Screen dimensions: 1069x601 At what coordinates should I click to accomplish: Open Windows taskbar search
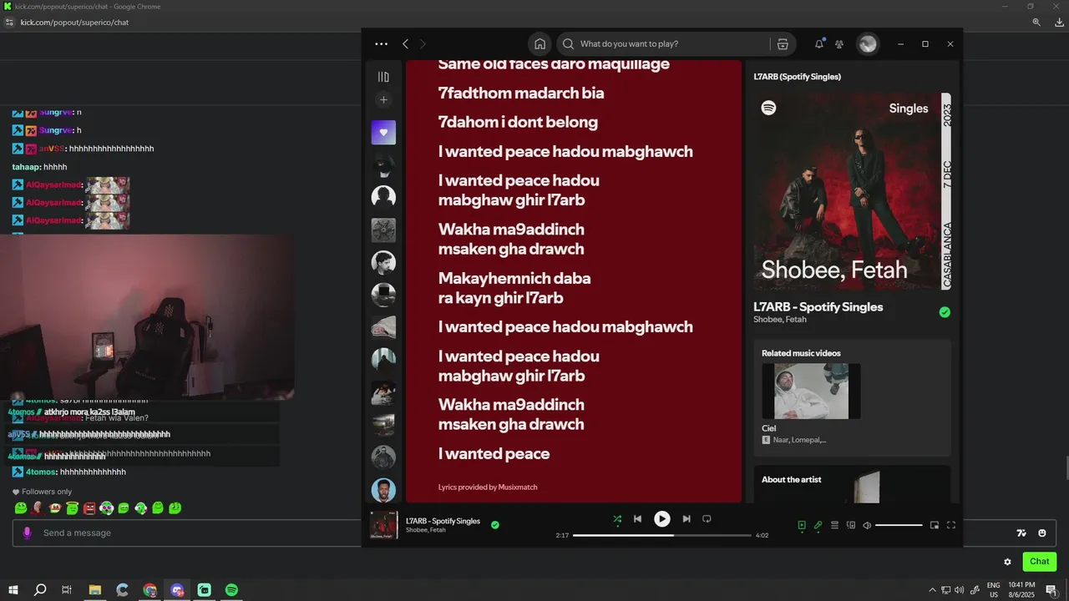point(40,590)
